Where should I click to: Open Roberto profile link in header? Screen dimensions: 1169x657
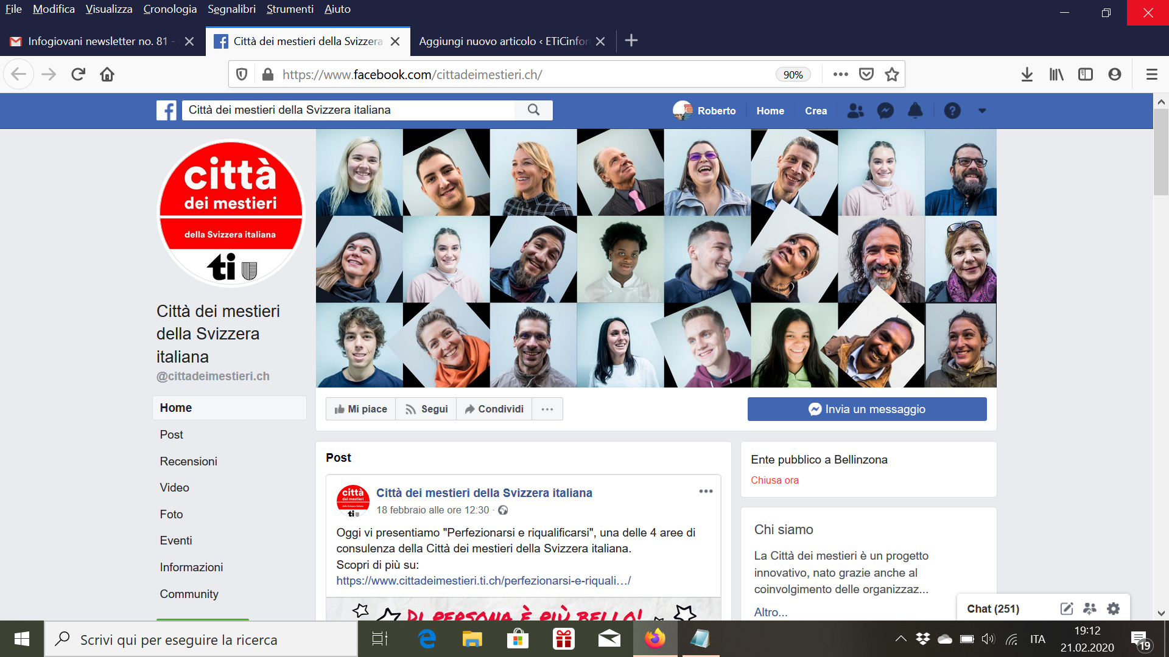point(704,111)
